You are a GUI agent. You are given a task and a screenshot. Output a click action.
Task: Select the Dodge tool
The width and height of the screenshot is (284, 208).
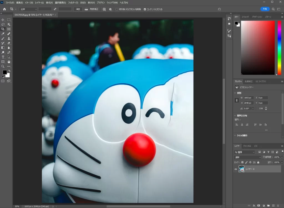click(x=3, y=53)
